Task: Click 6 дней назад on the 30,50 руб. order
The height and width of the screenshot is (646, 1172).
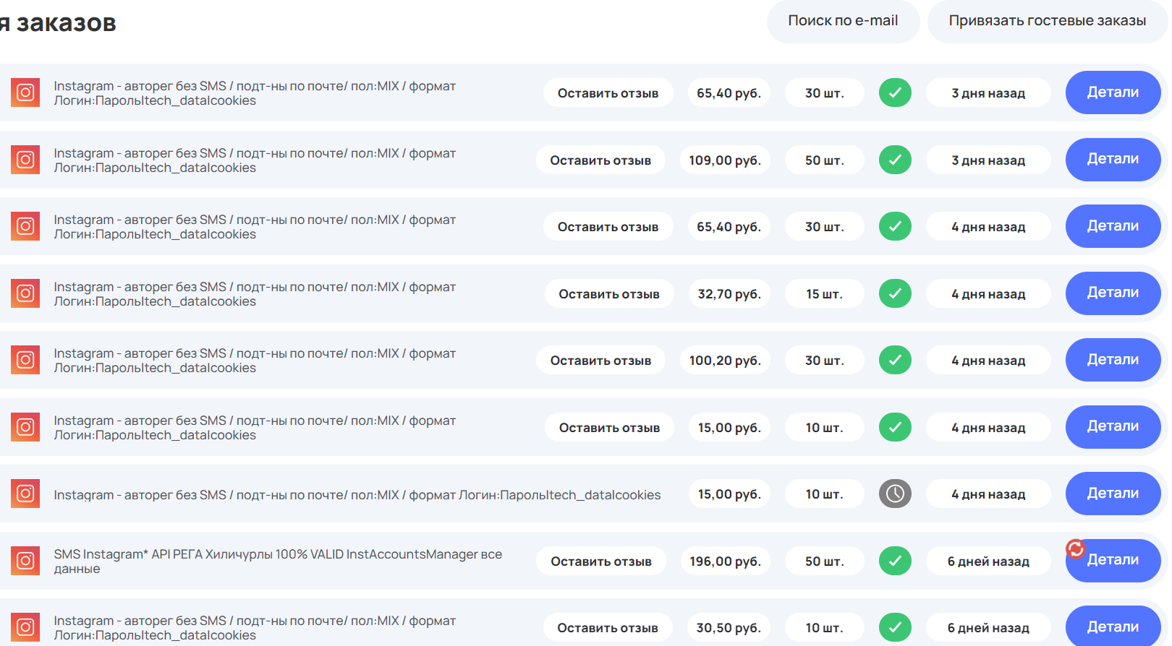Action: 988,628
